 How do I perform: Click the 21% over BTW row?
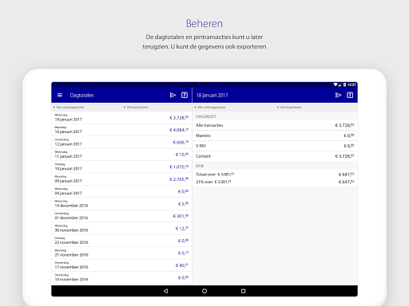[275, 182]
